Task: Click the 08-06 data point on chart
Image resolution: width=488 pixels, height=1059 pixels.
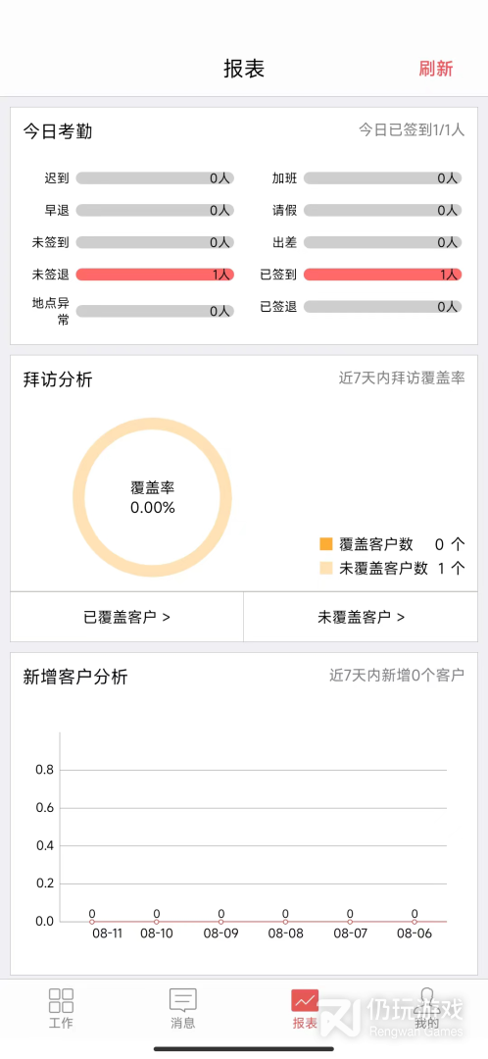Action: (x=415, y=921)
